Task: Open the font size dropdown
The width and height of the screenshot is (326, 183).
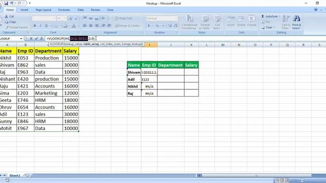Action: [x=65, y=18]
